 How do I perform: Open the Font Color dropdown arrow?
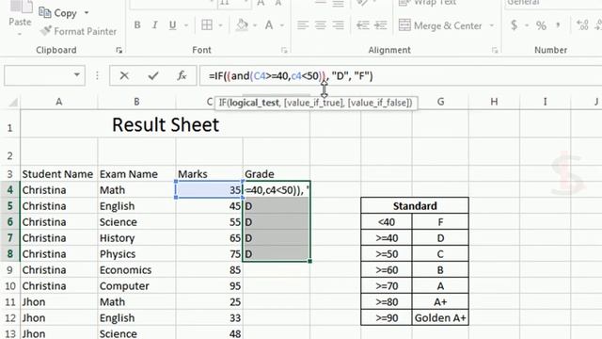[x=282, y=25]
